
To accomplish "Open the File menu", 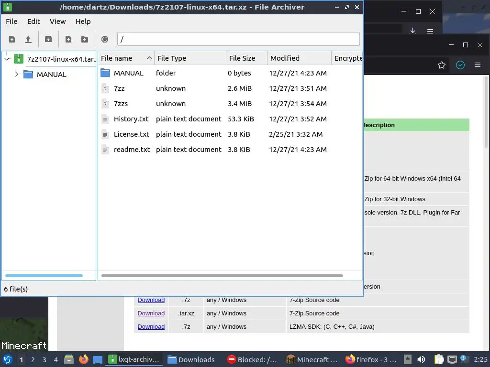I will click(11, 21).
